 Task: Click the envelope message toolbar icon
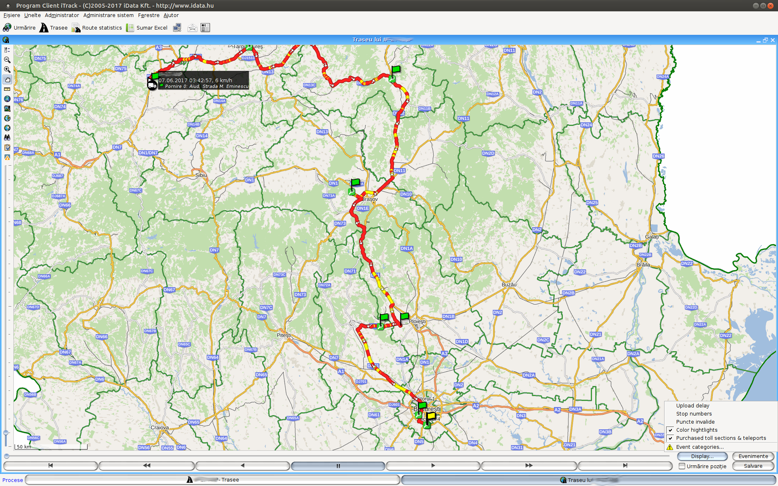(x=192, y=28)
